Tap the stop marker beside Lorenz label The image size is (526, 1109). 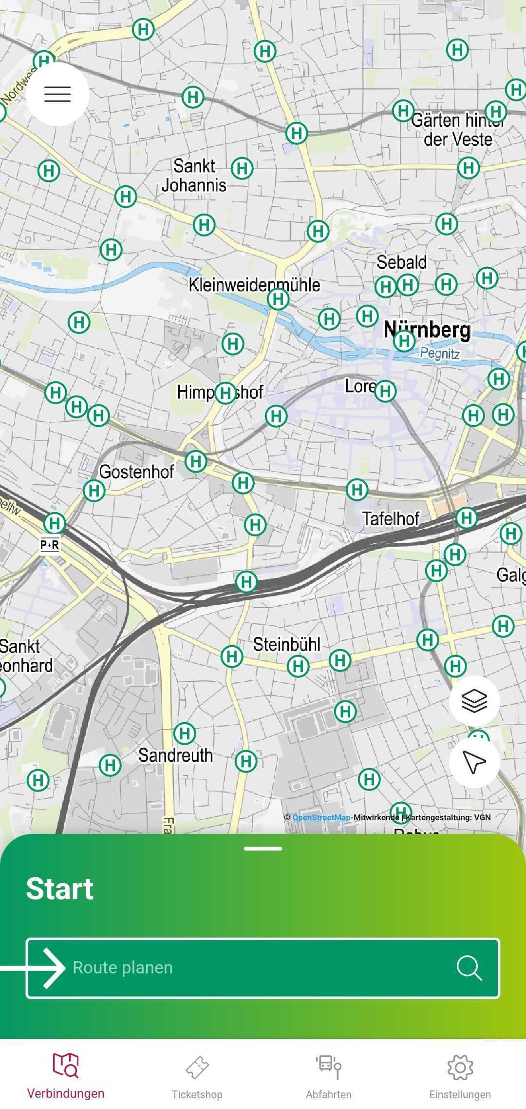(385, 391)
